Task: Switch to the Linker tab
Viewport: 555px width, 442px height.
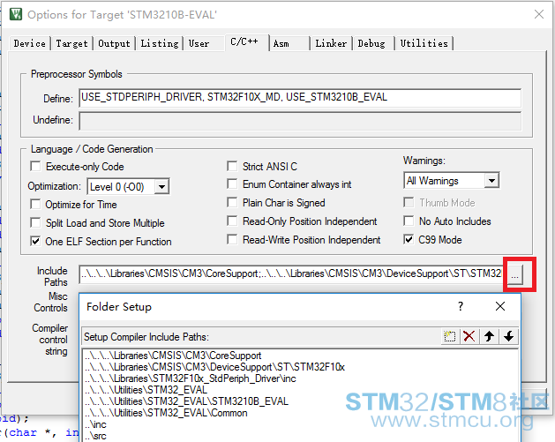Action: point(331,43)
